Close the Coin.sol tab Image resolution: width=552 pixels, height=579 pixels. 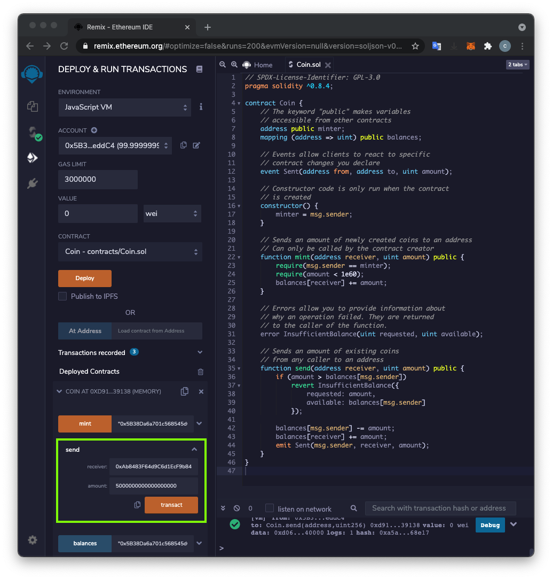coord(328,65)
